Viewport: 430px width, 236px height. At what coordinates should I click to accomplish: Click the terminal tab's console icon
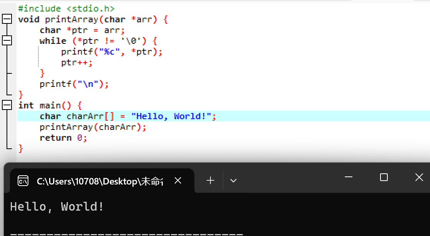point(23,181)
